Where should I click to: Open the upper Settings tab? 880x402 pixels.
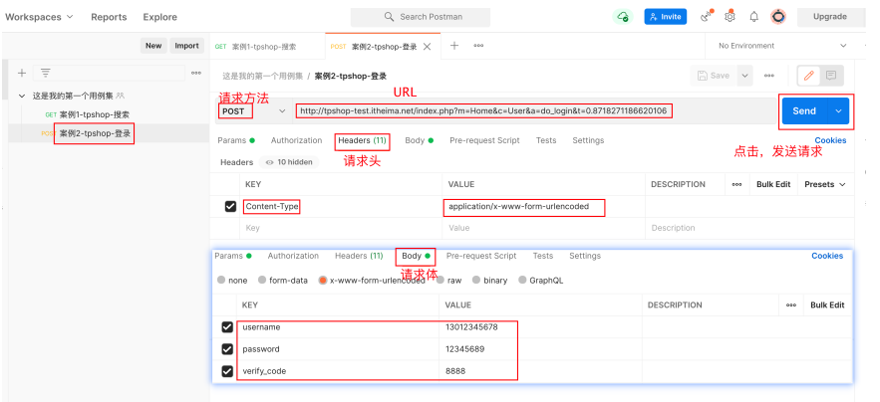click(588, 140)
